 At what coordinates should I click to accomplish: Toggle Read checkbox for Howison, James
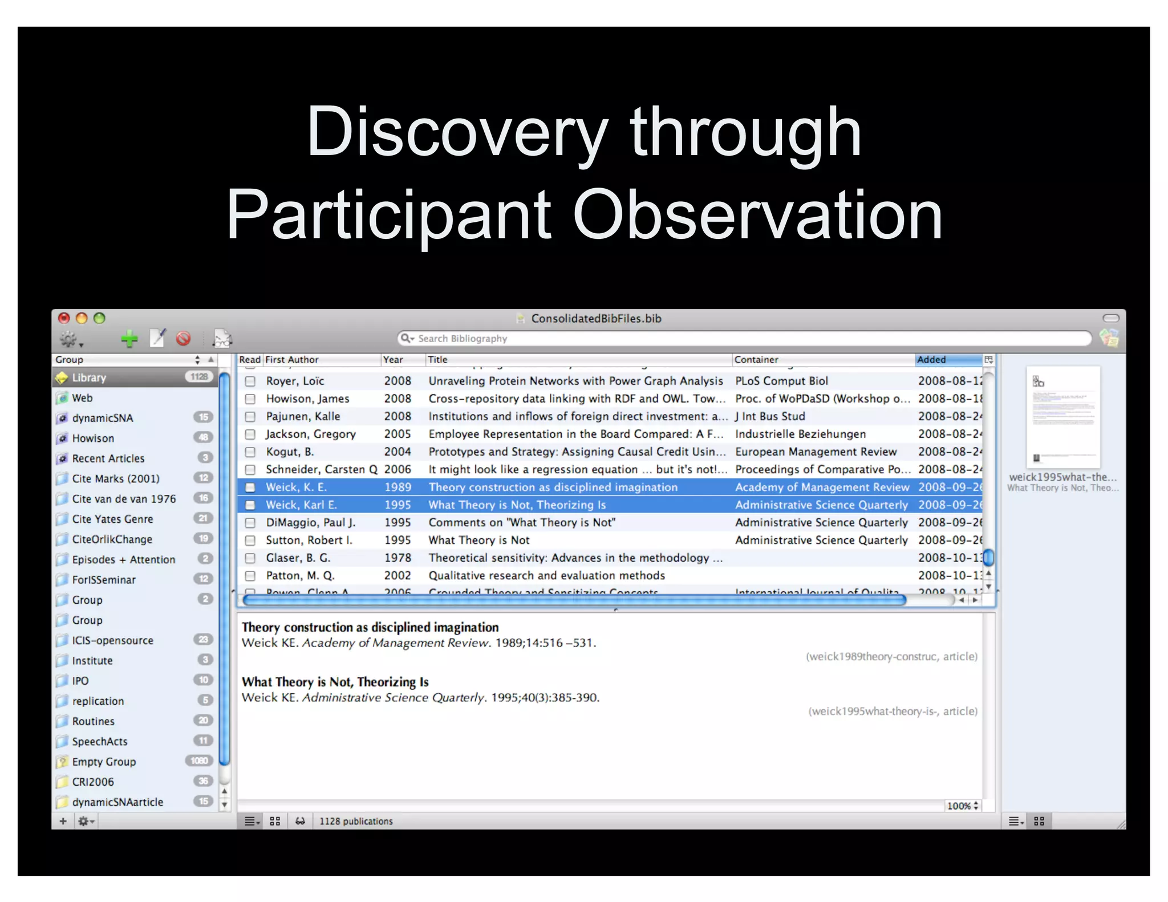[250, 399]
